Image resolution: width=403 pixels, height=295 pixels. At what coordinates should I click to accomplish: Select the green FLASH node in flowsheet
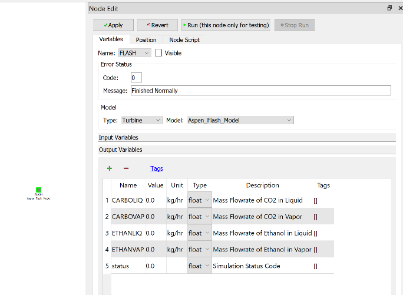pos(38,190)
